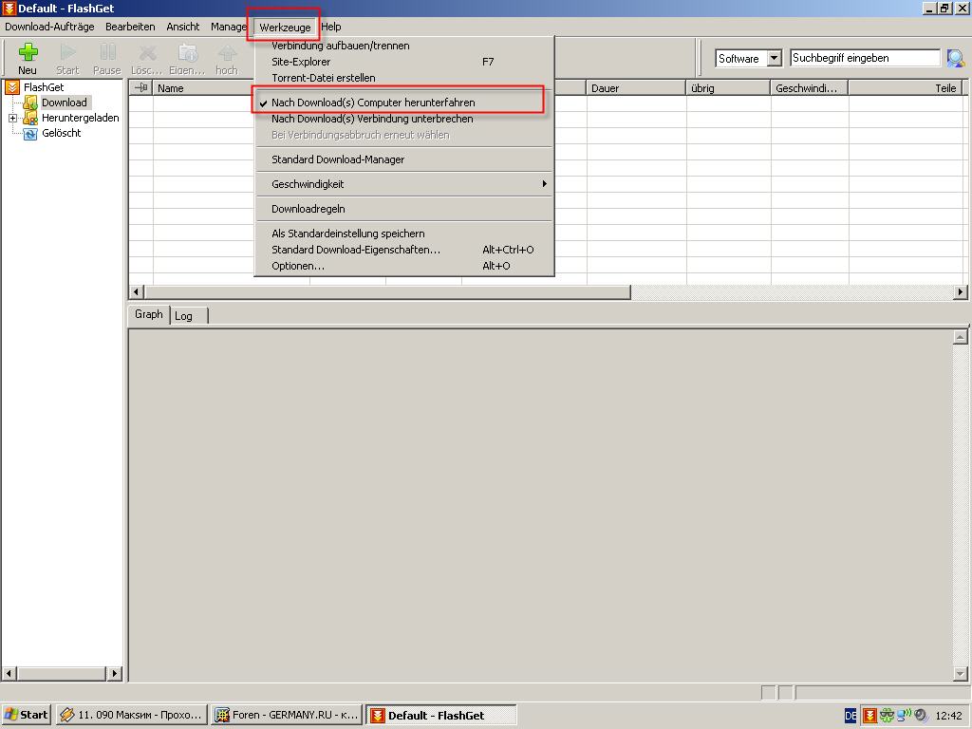
Task: Open the Help menu
Action: tap(331, 27)
